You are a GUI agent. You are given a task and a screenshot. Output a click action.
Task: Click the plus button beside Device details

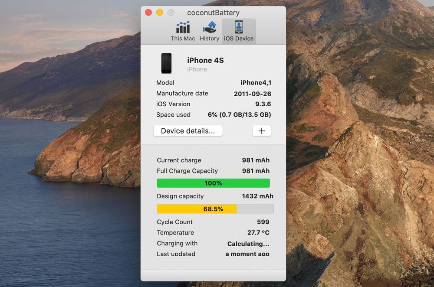262,131
